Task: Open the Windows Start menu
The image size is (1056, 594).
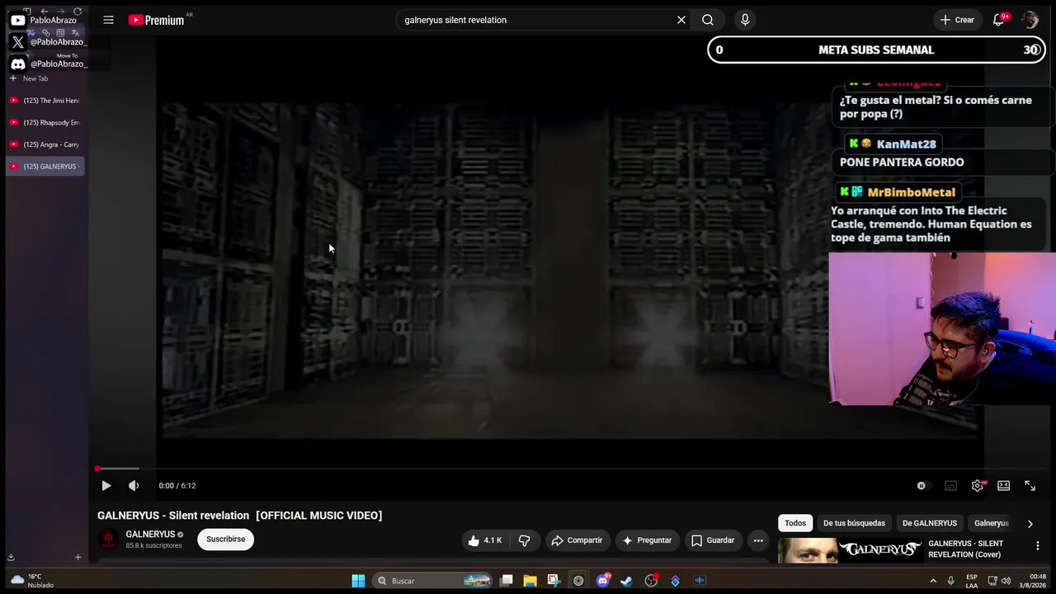Action: point(358,581)
